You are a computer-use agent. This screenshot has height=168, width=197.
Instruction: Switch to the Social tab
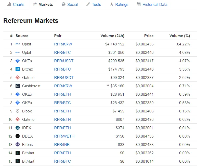tap(70, 5)
